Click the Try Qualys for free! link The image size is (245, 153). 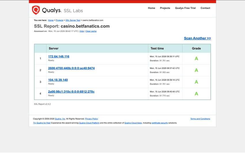[x=42, y=123]
